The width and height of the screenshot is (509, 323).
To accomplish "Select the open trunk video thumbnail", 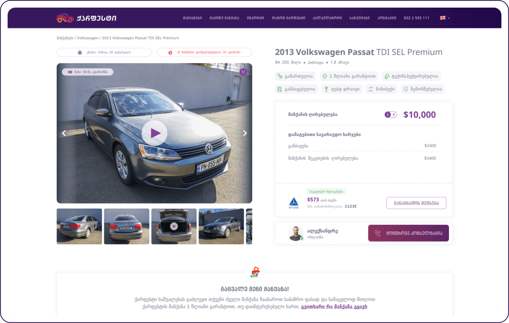I will tap(174, 226).
